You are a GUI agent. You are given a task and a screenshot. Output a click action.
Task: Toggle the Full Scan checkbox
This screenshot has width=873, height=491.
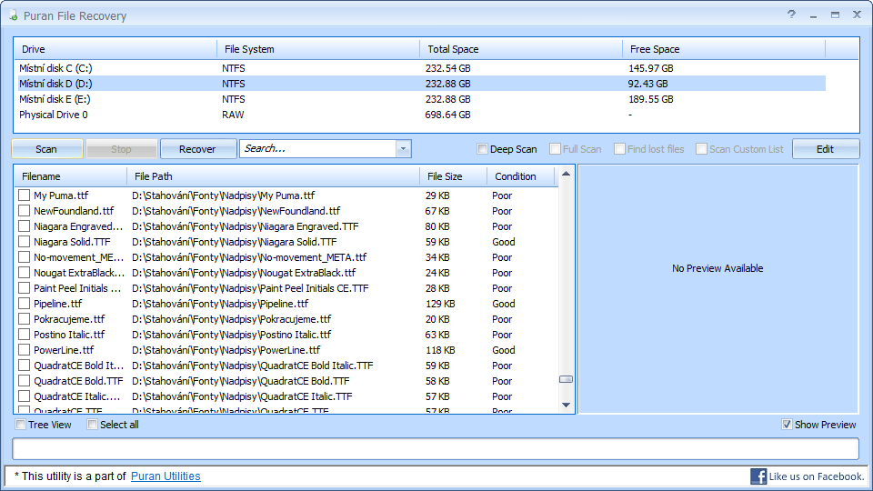pos(555,148)
